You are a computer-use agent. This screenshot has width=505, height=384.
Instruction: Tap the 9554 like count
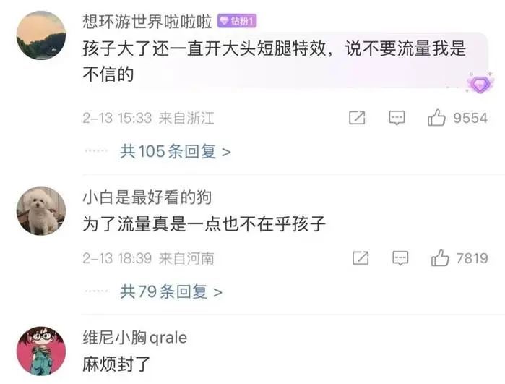pos(470,118)
